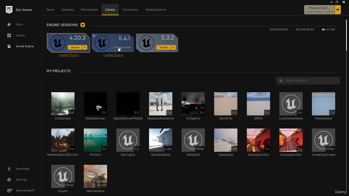Open the Genifinity project thumbnail
This screenshot has height=196, width=349.
(226, 104)
